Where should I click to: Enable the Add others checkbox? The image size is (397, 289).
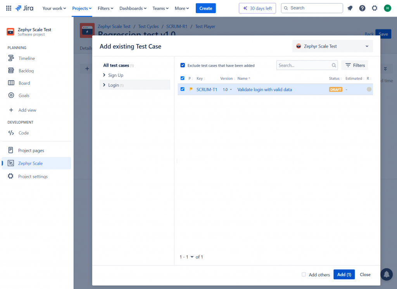304,274
